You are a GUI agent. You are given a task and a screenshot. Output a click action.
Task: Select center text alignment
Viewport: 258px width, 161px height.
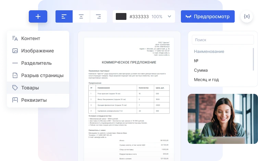point(81,16)
